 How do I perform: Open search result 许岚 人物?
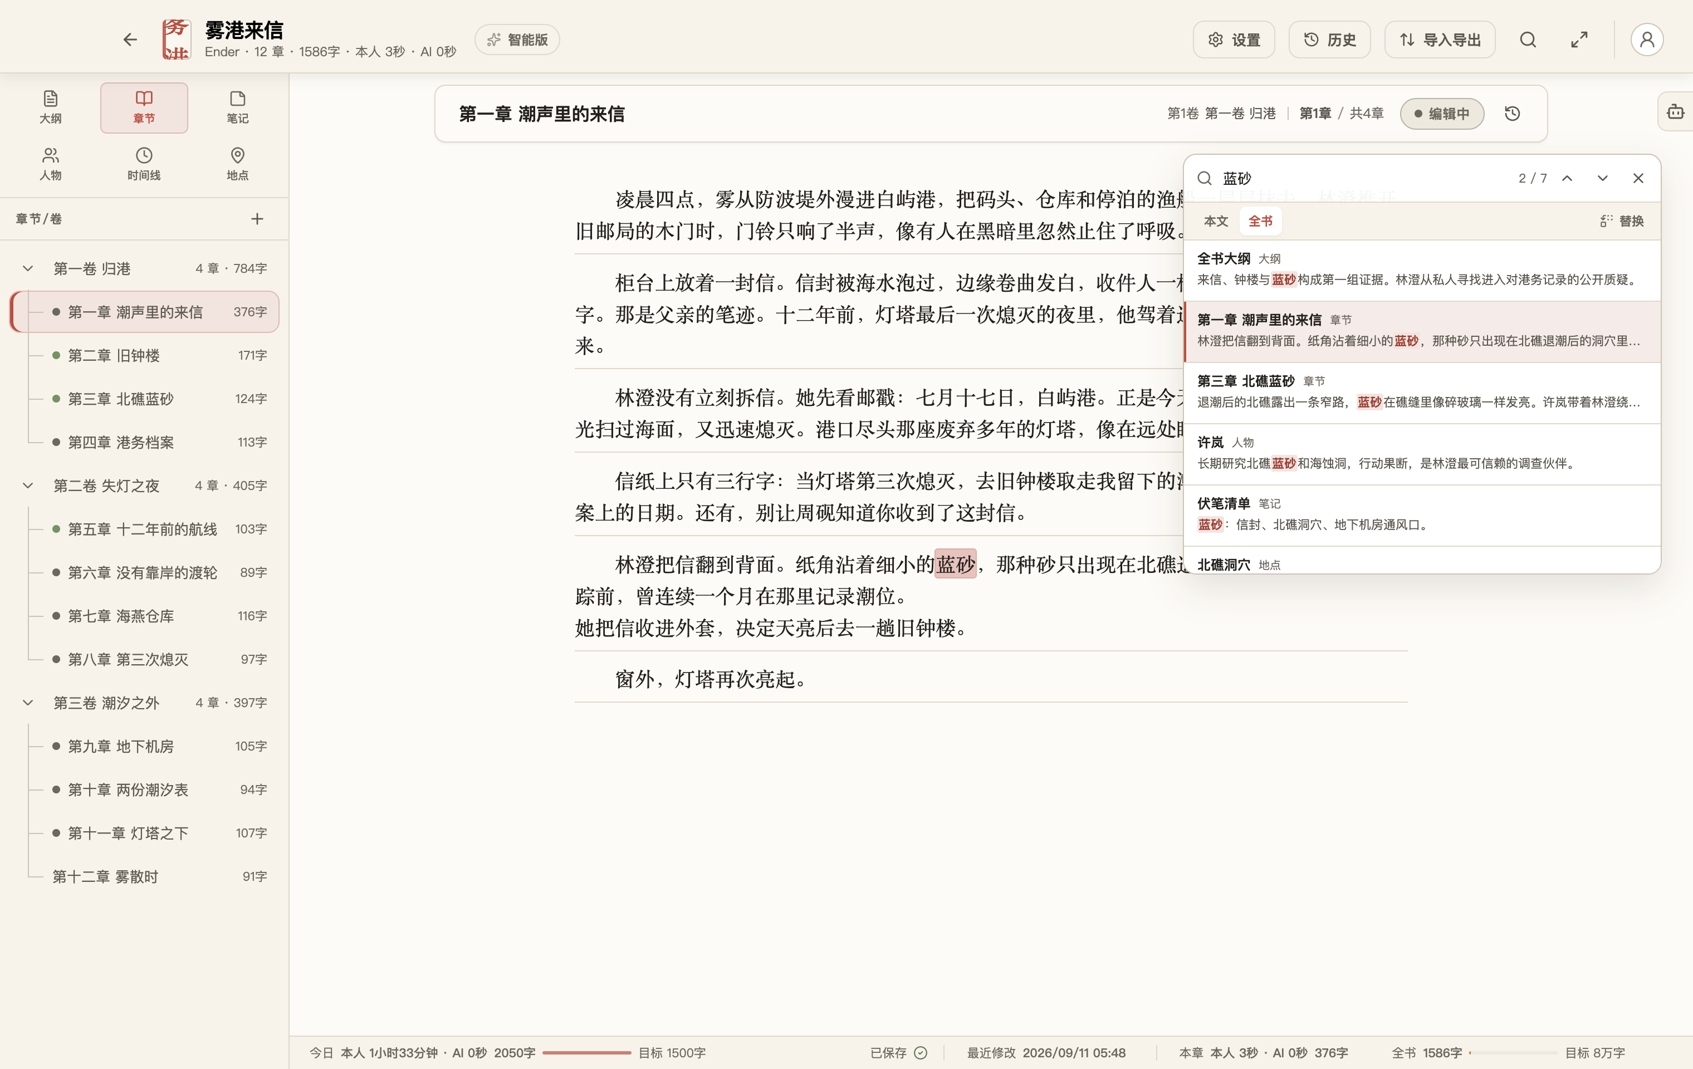click(1422, 453)
